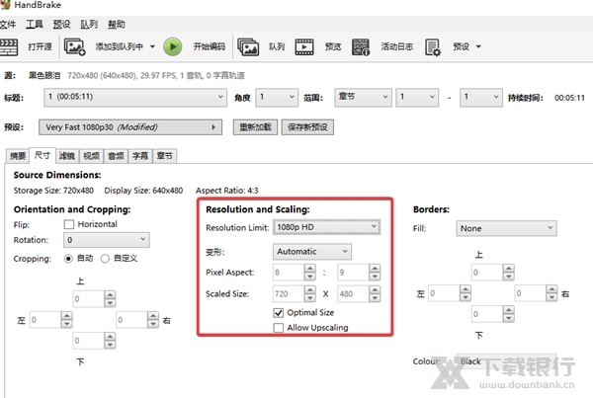The image size is (593, 398).
Task: Enable the Allow Upscaling checkbox
Action: 279,328
